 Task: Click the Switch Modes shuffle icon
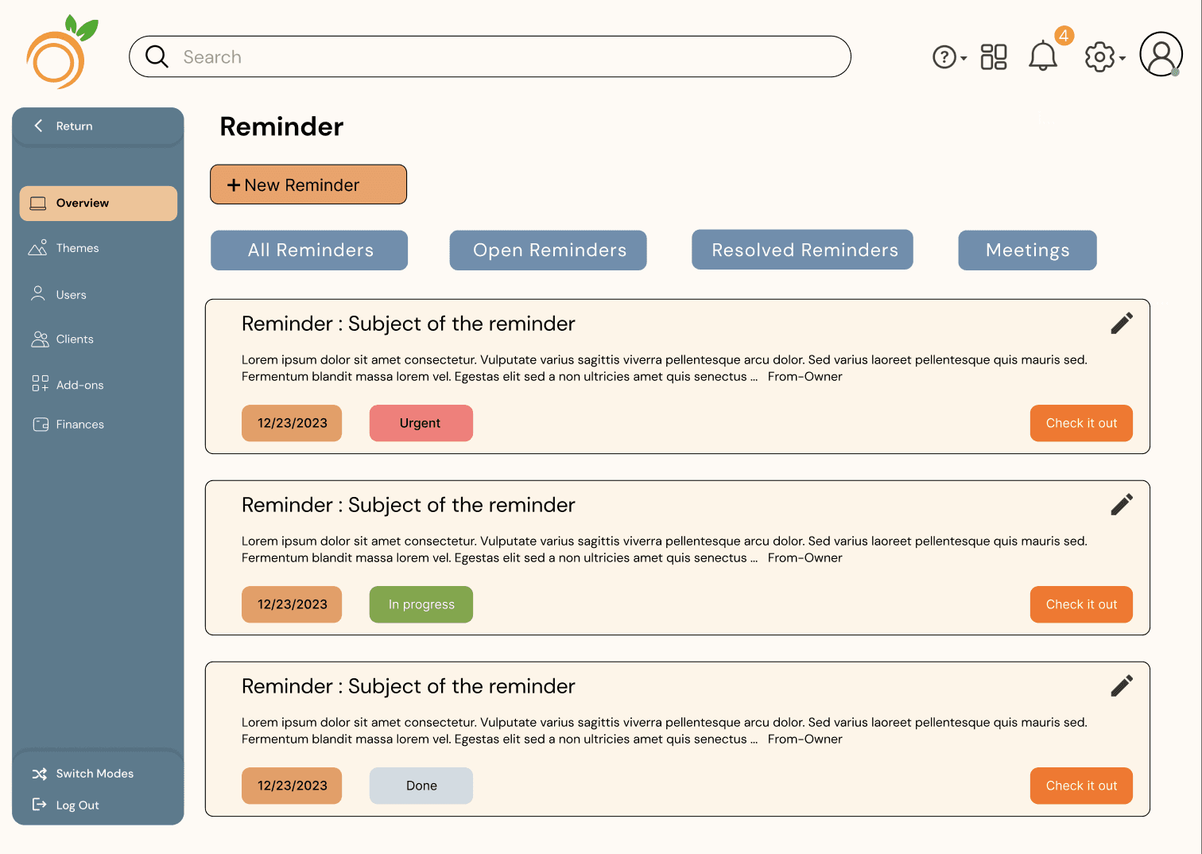click(x=39, y=774)
